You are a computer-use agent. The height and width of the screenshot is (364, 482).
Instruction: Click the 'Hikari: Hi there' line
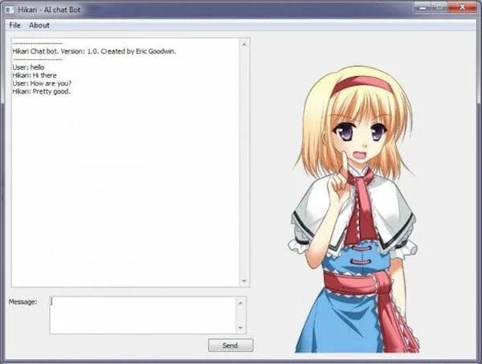35,76
